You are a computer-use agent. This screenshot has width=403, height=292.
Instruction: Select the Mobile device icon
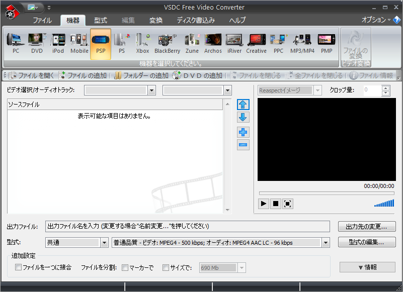pyautogui.click(x=79, y=44)
